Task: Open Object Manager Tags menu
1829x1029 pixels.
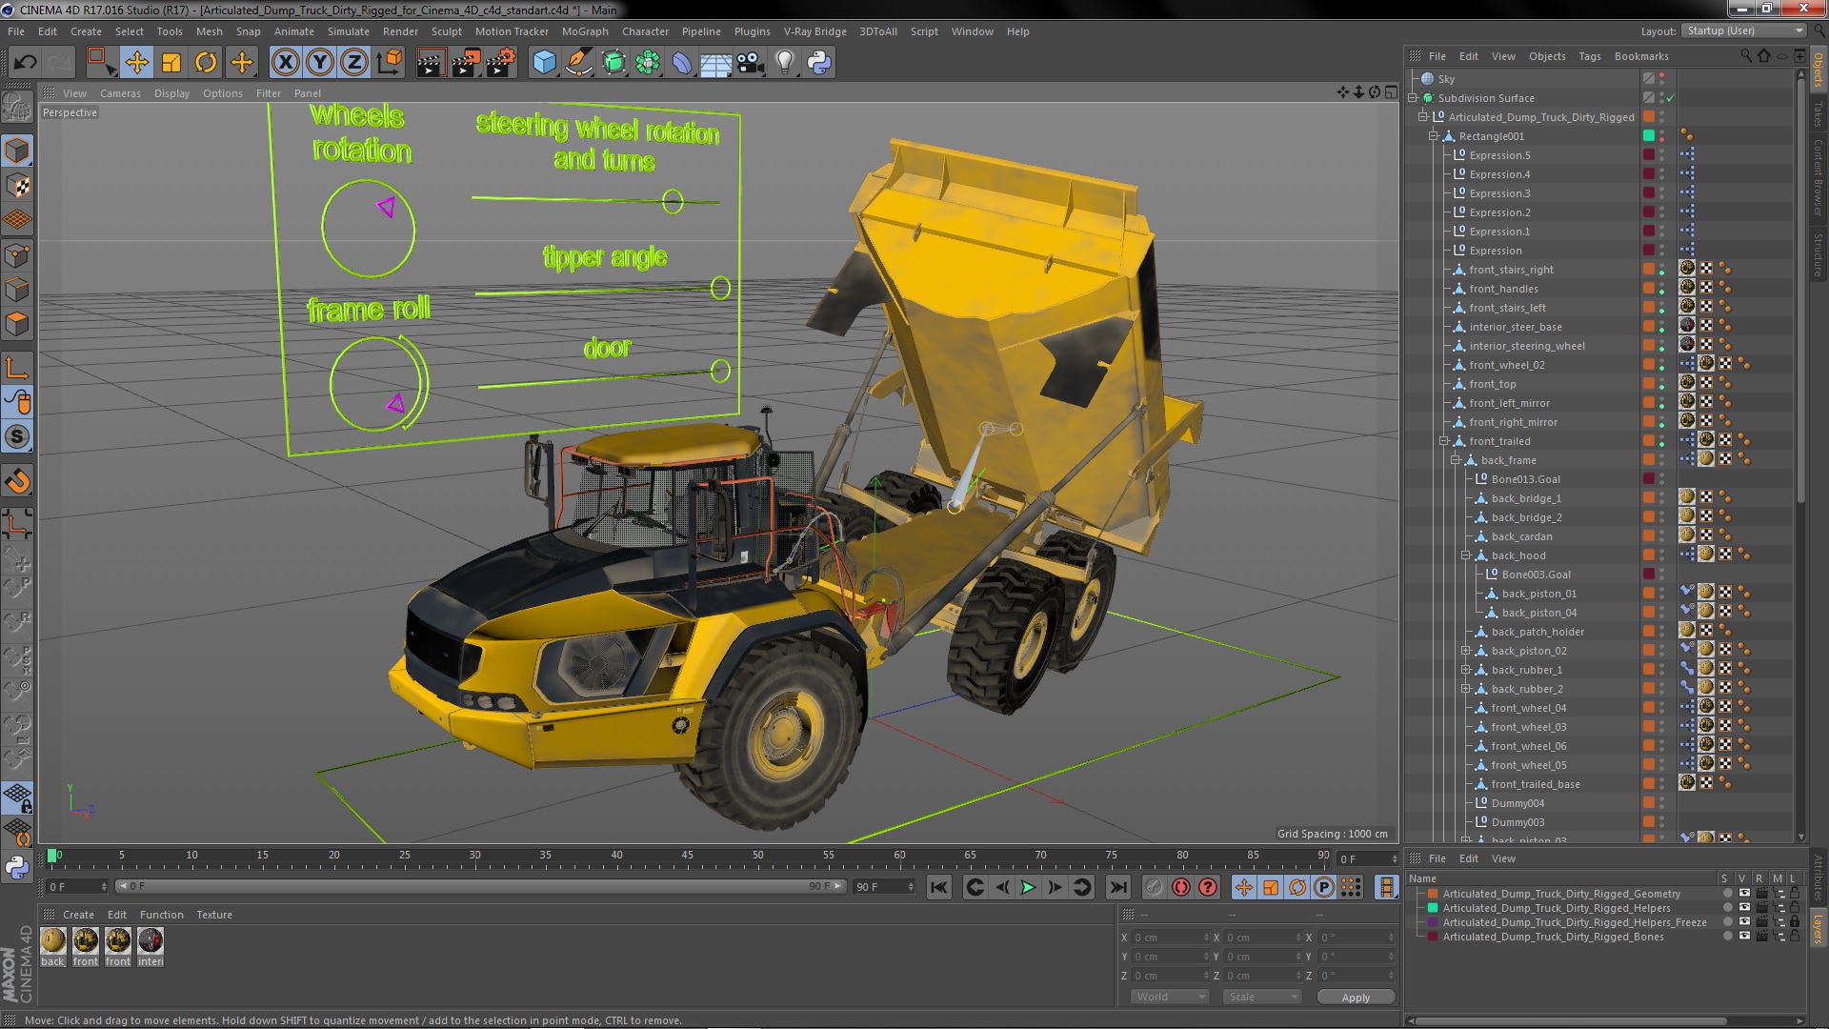Action: (x=1589, y=56)
